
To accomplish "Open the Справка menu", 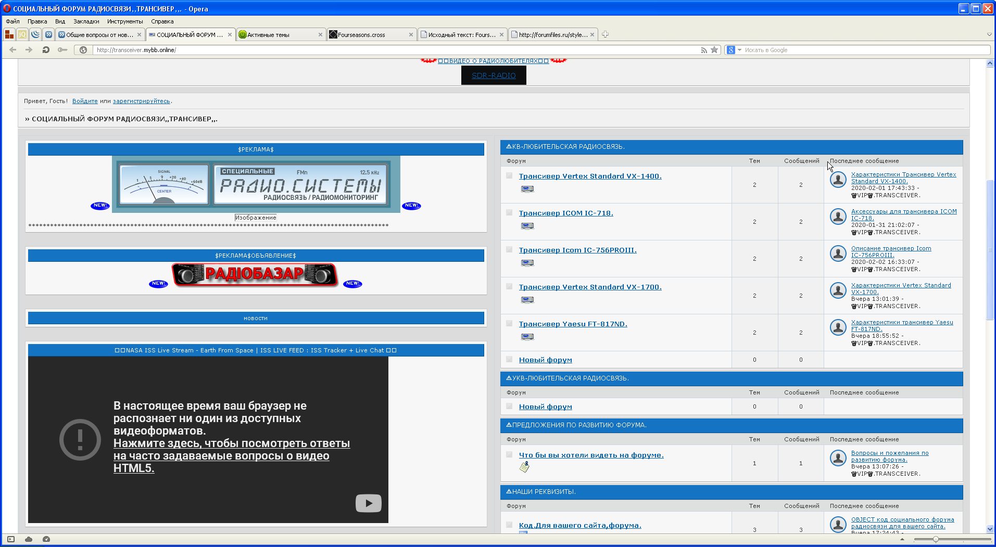I will [x=162, y=21].
